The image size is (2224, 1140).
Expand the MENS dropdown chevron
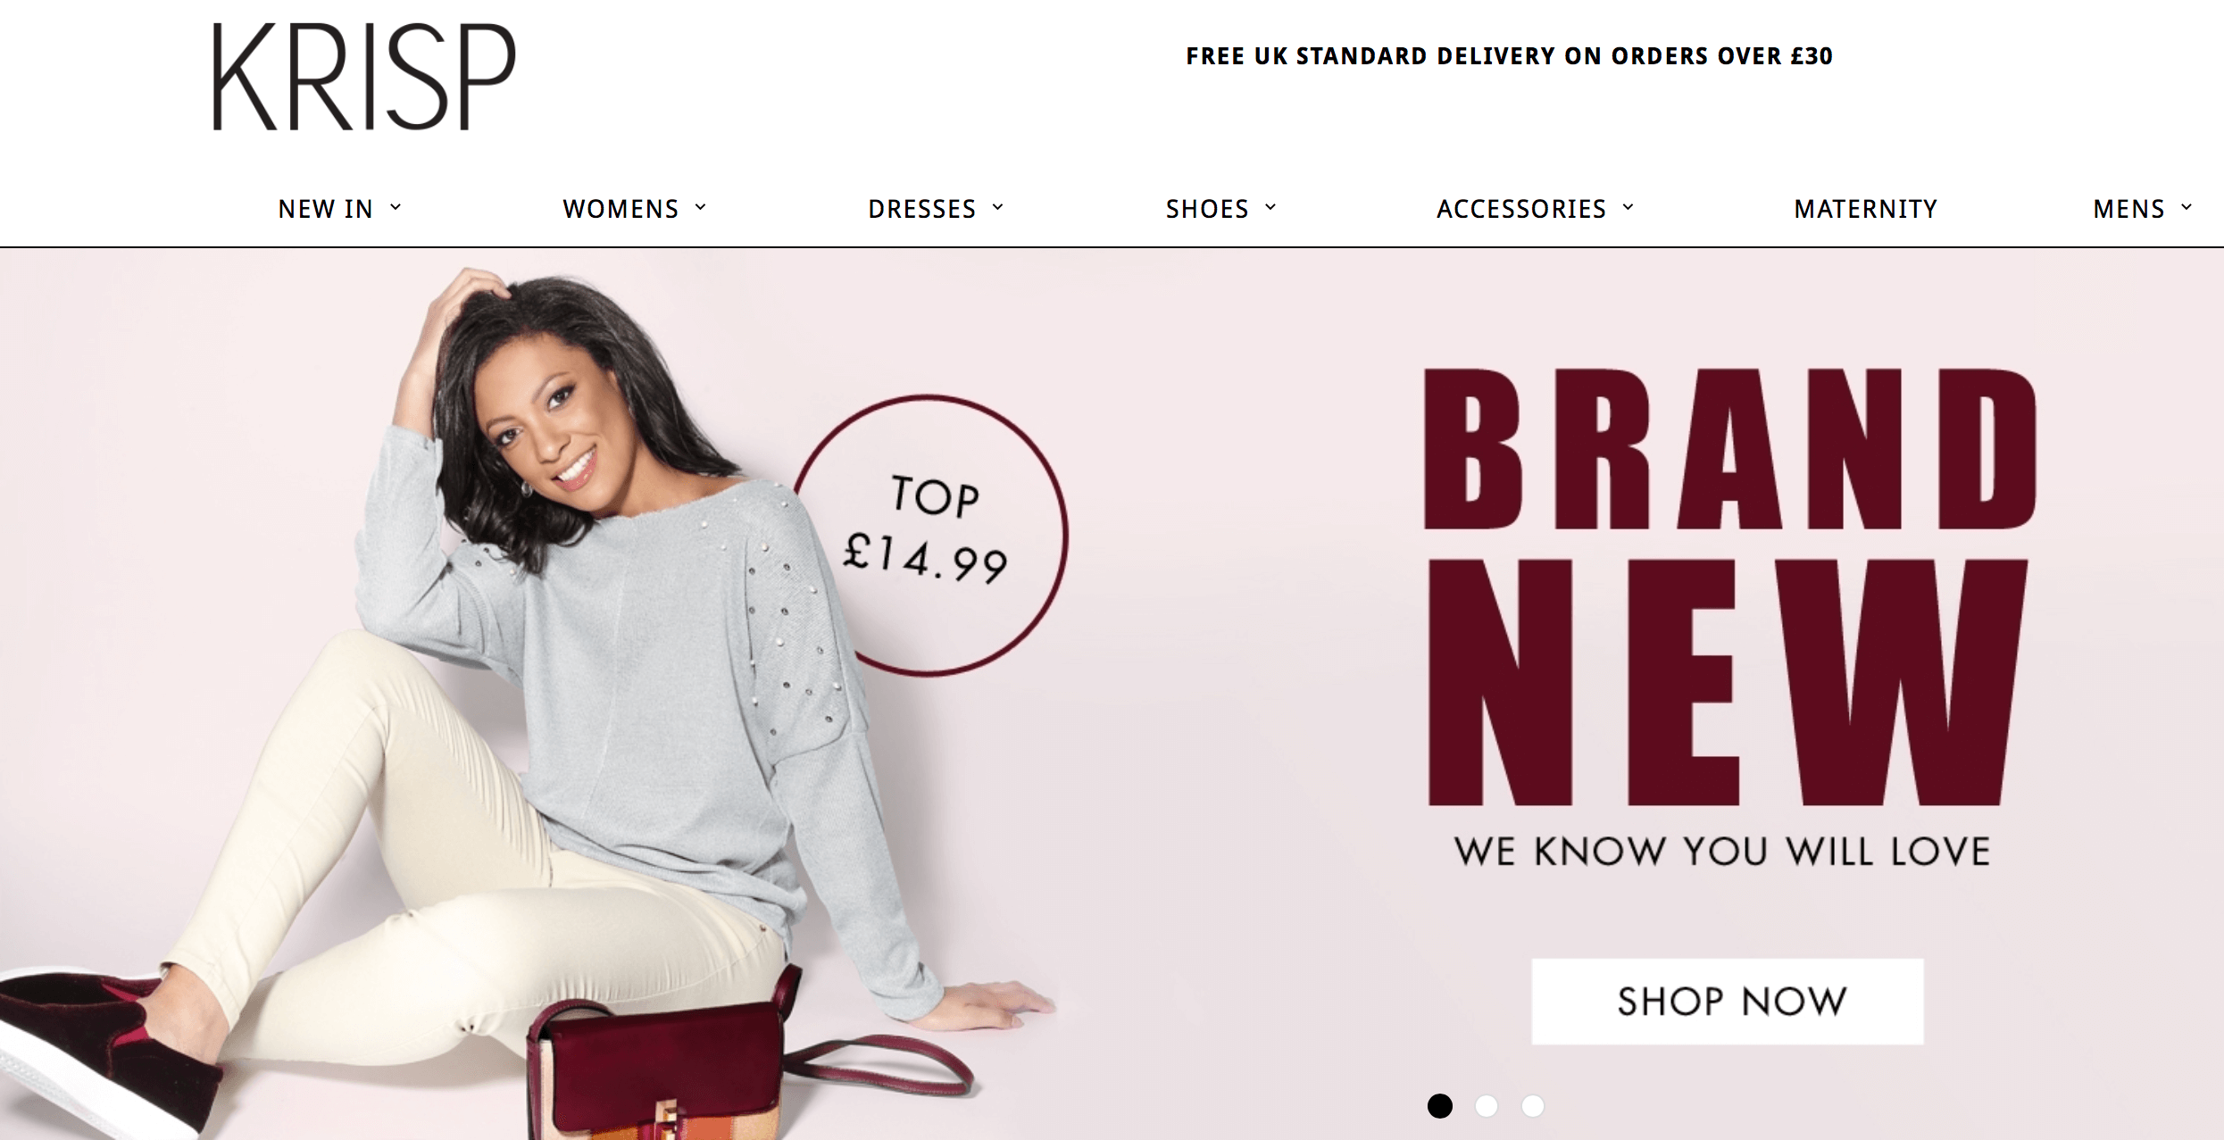pyautogui.click(x=2187, y=208)
